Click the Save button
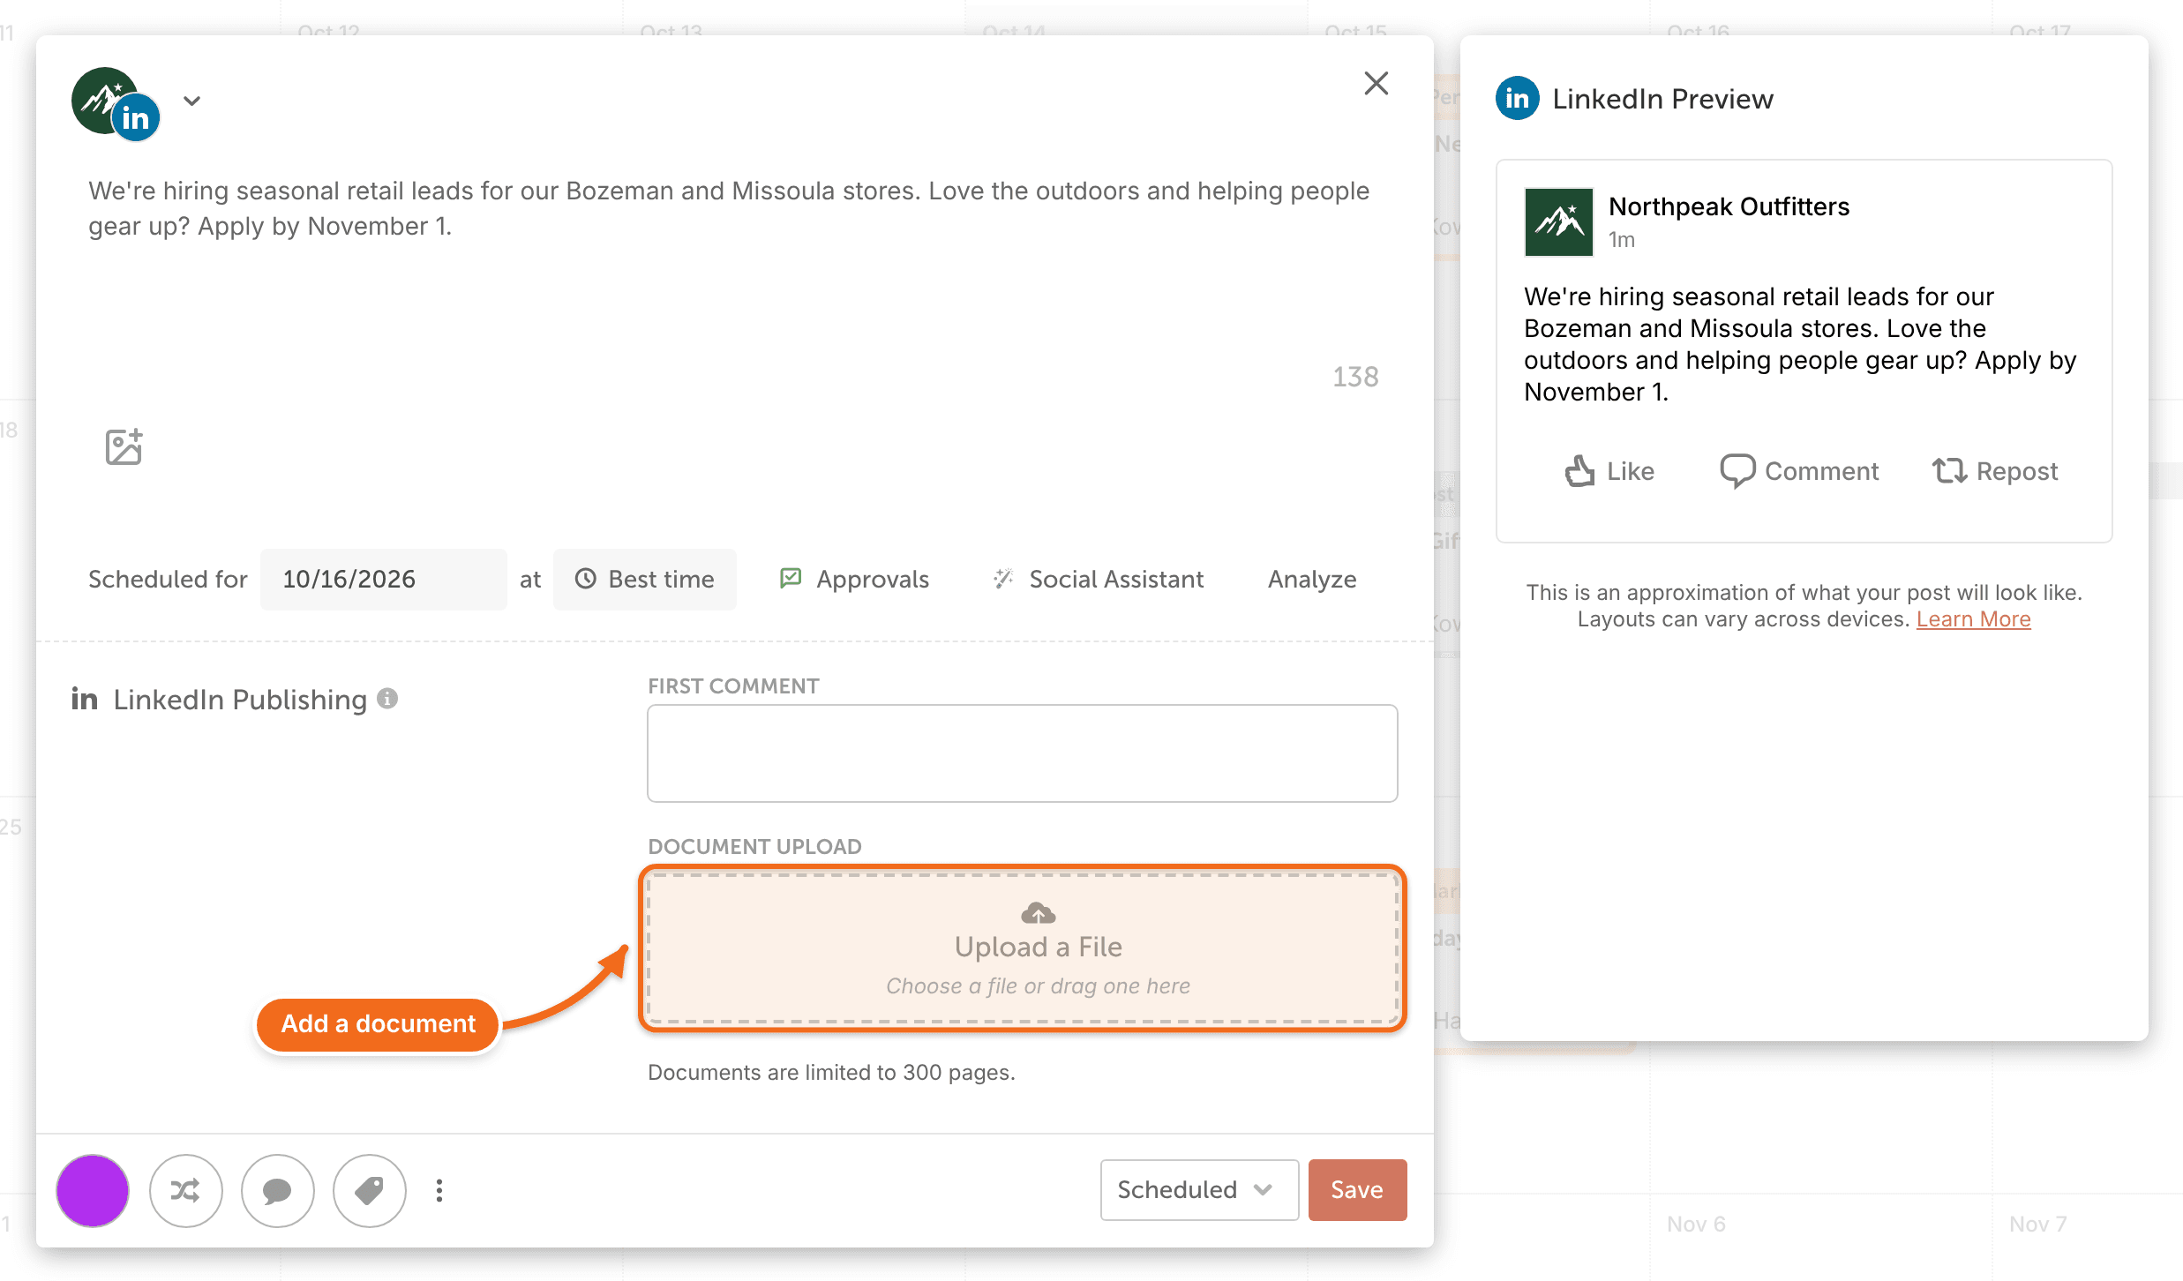This screenshot has height=1281, width=2183. click(1357, 1189)
